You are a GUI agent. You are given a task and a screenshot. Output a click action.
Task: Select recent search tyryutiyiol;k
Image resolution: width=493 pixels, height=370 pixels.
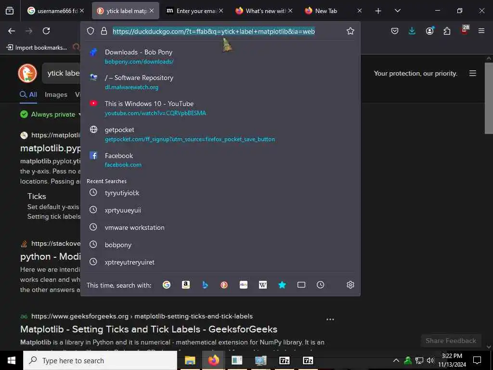click(x=220, y=193)
